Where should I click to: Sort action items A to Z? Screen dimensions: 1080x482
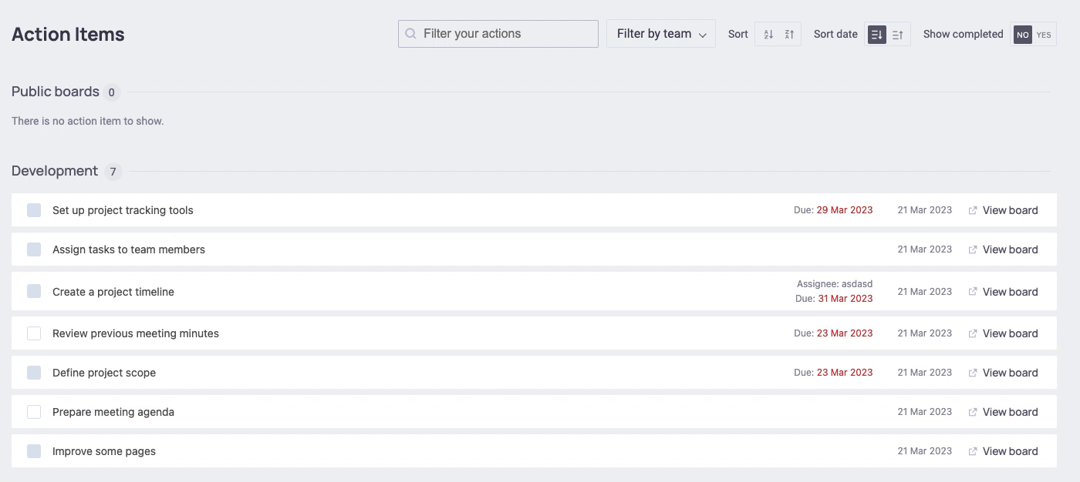point(768,35)
